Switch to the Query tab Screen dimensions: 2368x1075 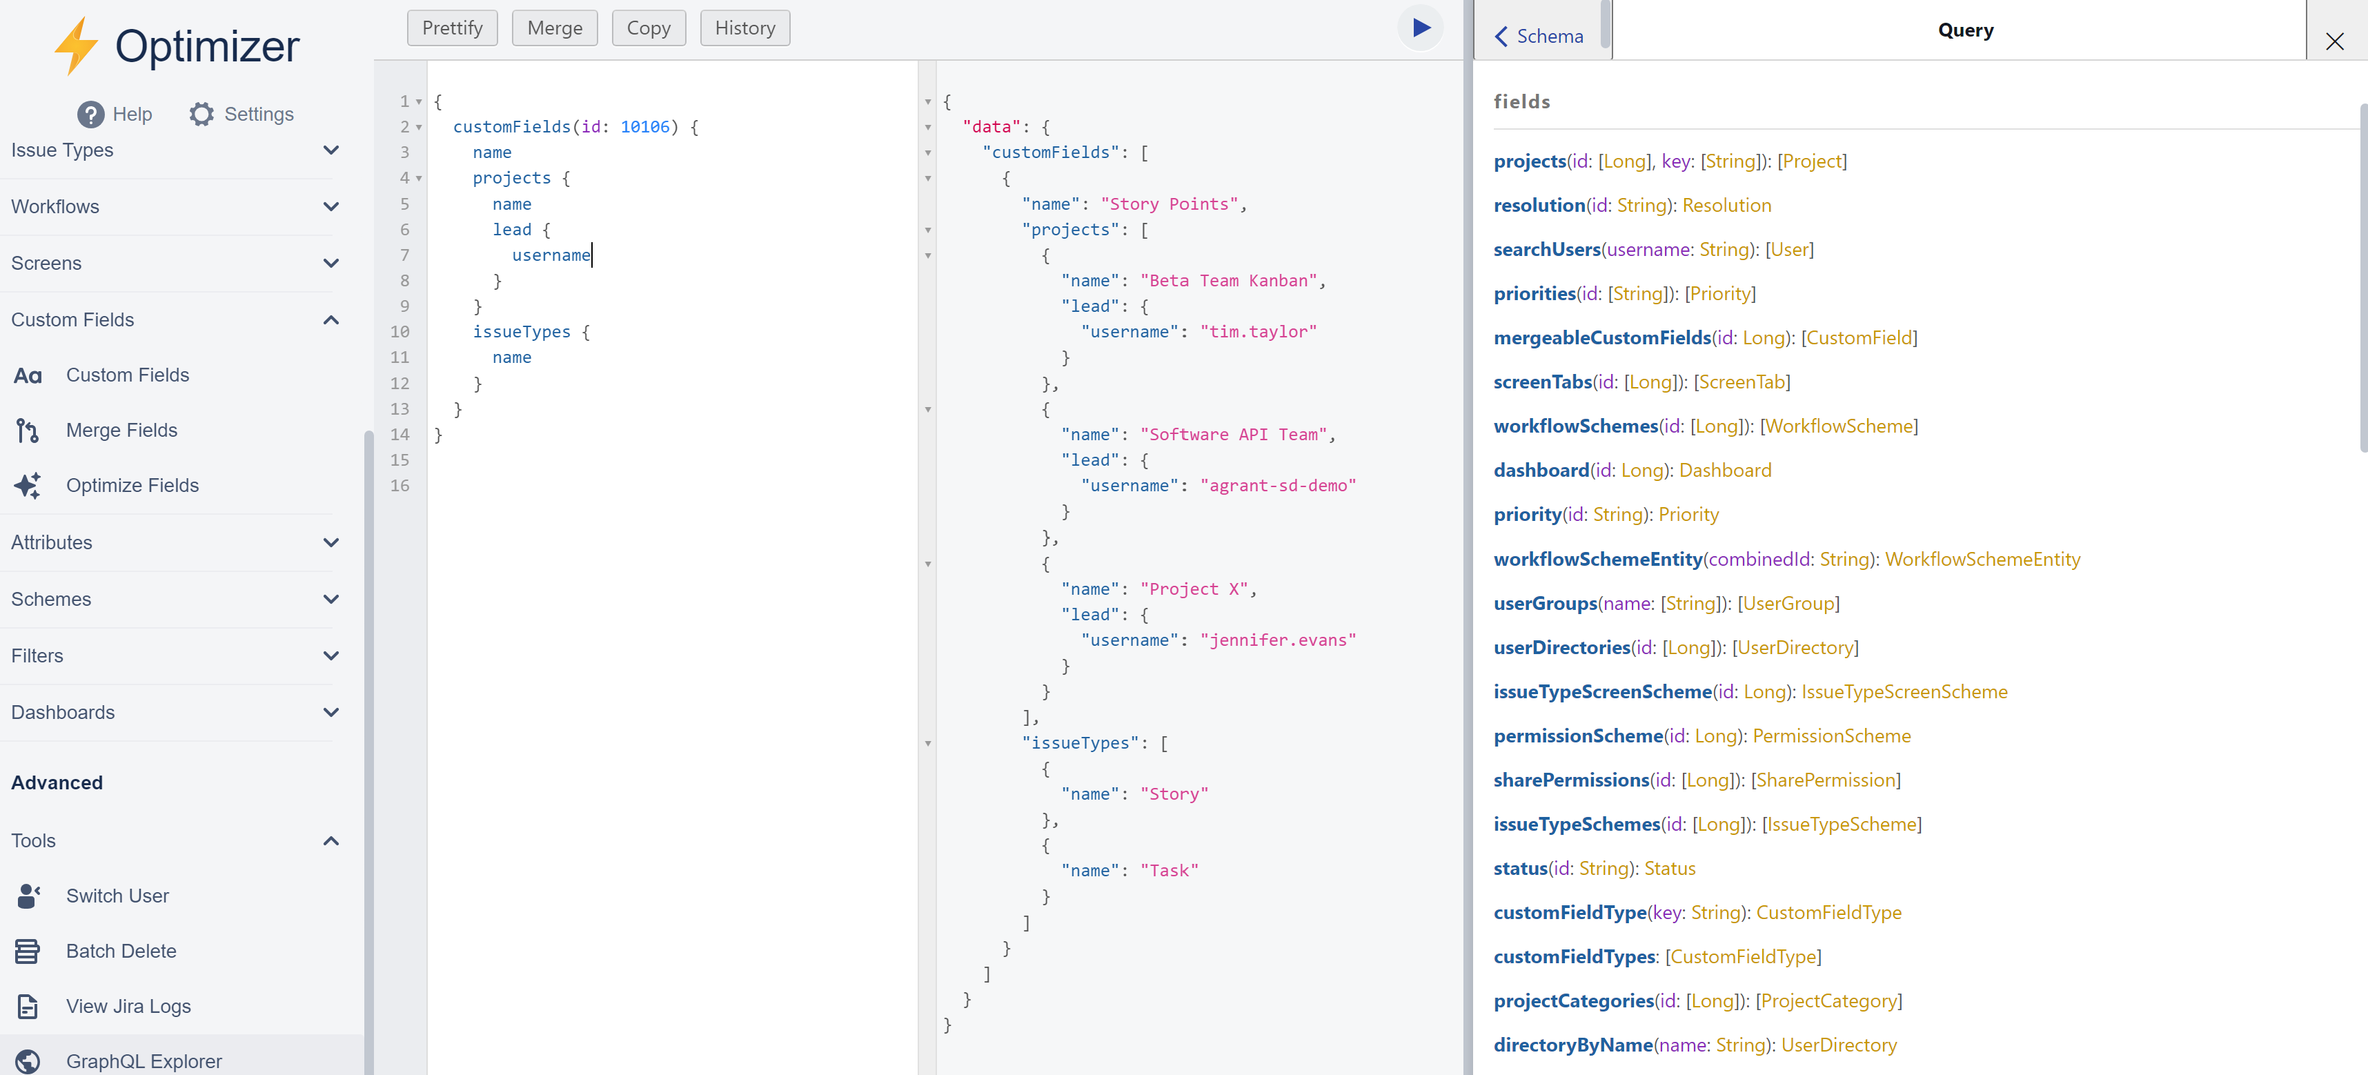[x=1965, y=30]
